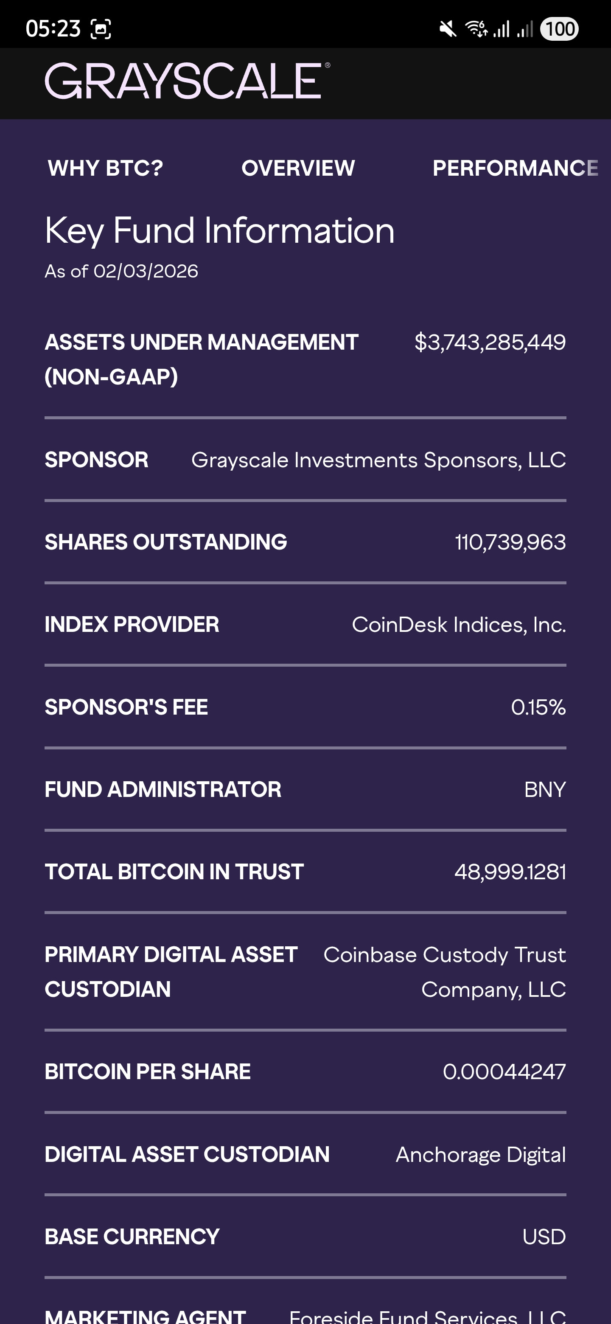Go to the PERFORMANCE tab
This screenshot has height=1324, width=611.
coord(515,168)
